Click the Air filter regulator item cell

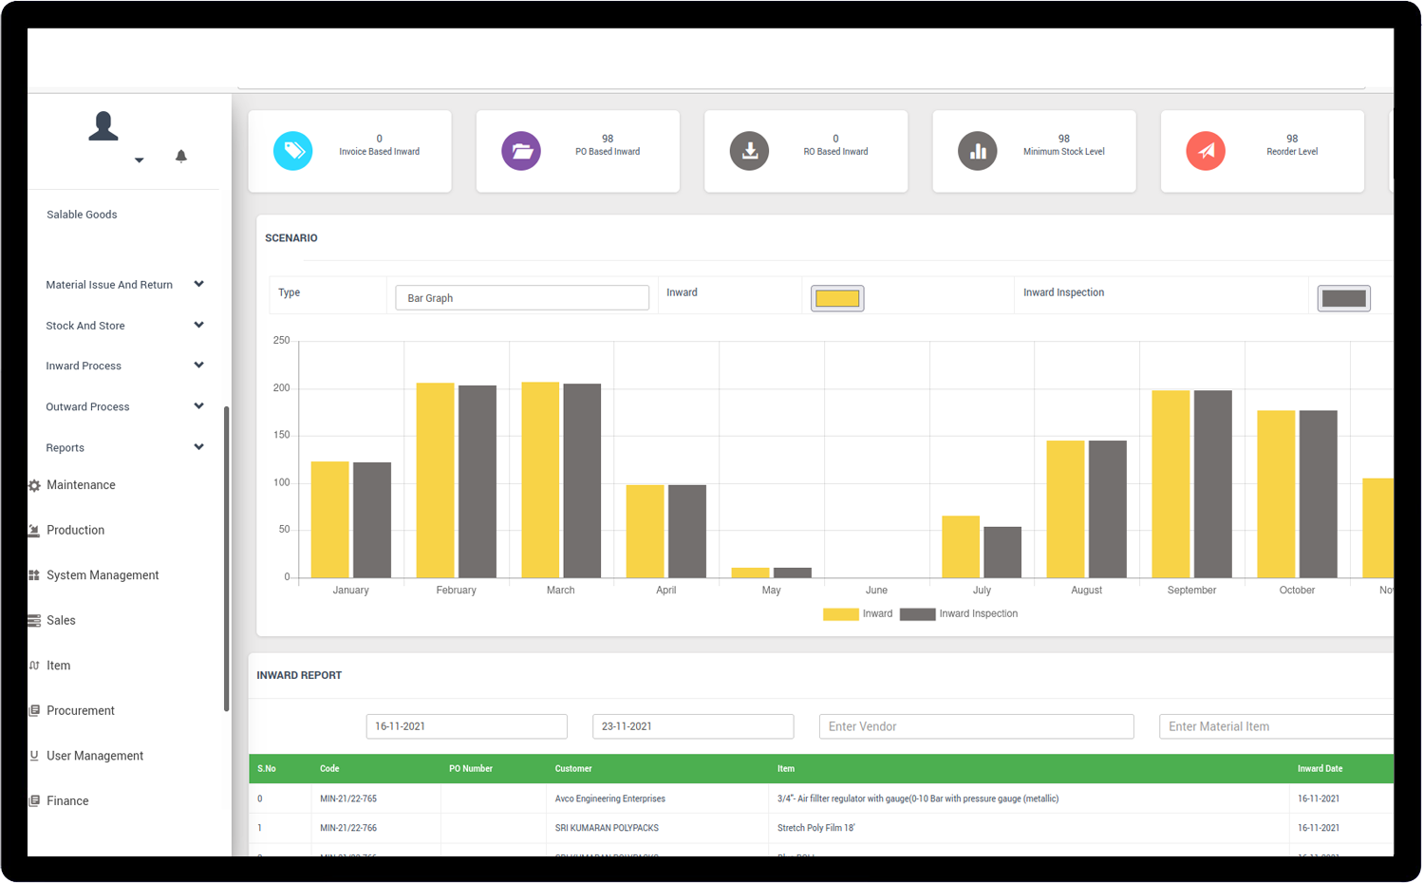[x=918, y=799]
